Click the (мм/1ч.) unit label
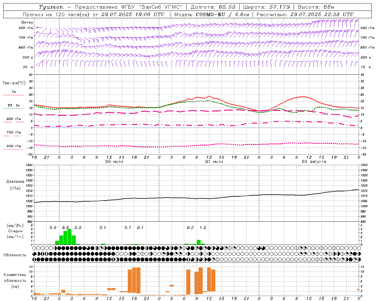 tap(15, 237)
